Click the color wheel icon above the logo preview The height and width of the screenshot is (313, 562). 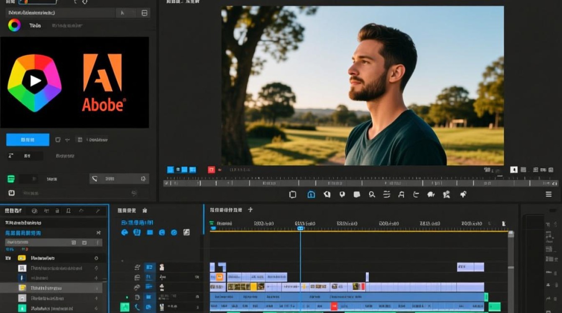pyautogui.click(x=14, y=25)
